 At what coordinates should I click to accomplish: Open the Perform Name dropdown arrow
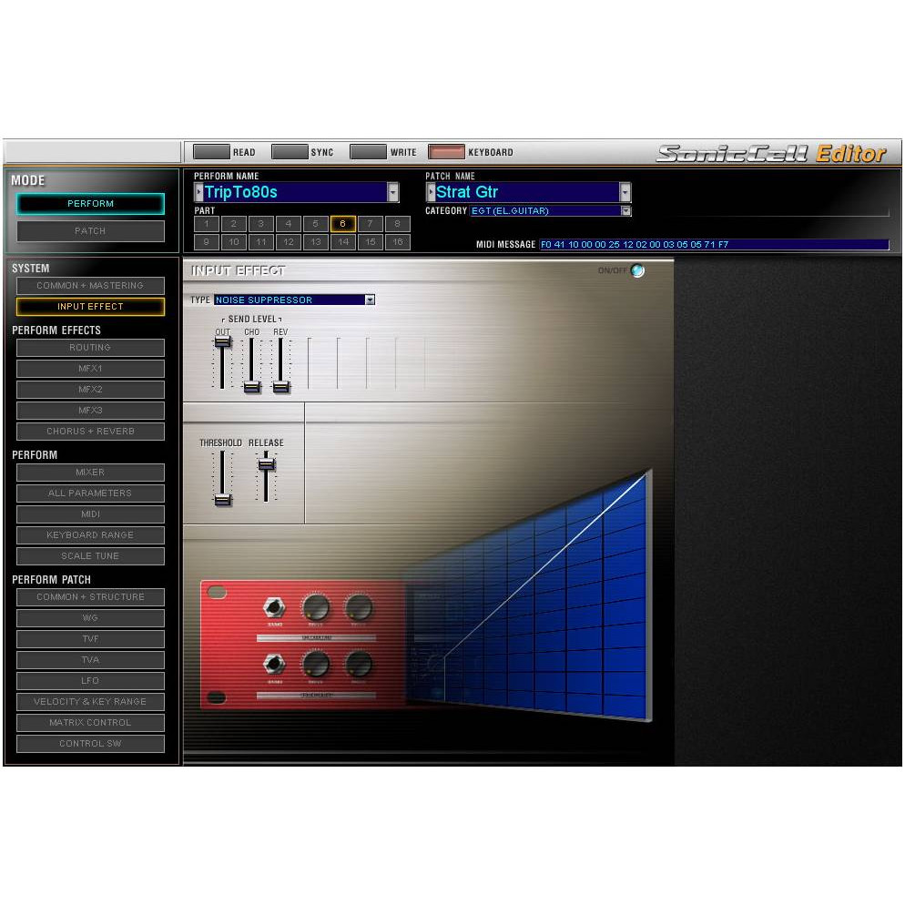393,192
